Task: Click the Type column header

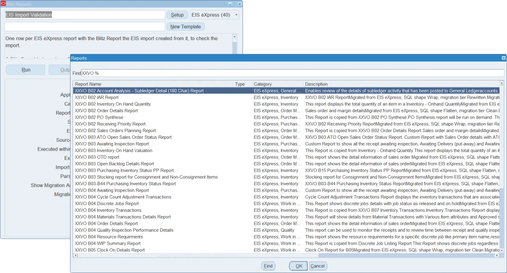Action: [243, 84]
